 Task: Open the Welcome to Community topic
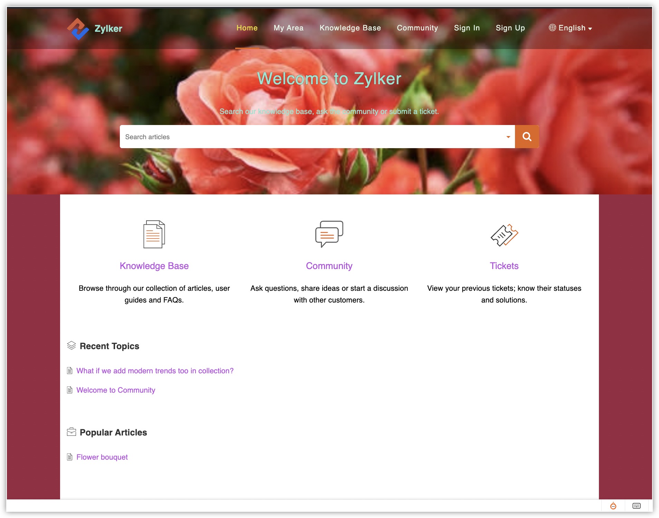coord(116,390)
